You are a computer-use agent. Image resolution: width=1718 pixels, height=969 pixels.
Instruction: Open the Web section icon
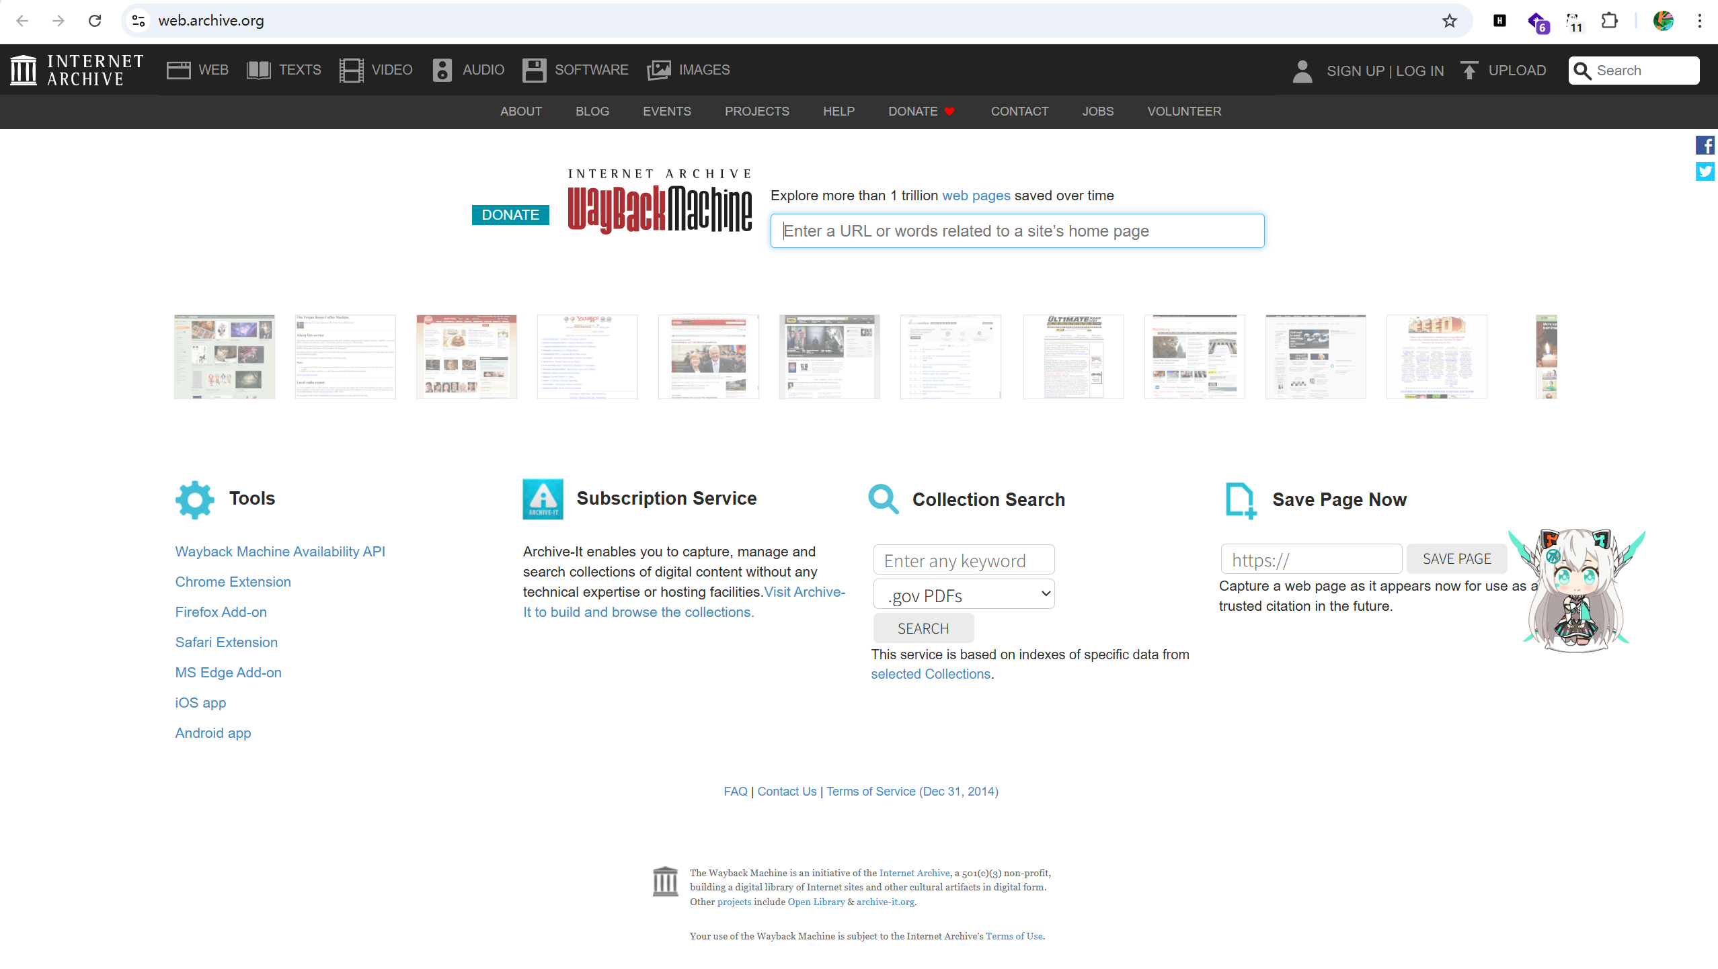178,70
